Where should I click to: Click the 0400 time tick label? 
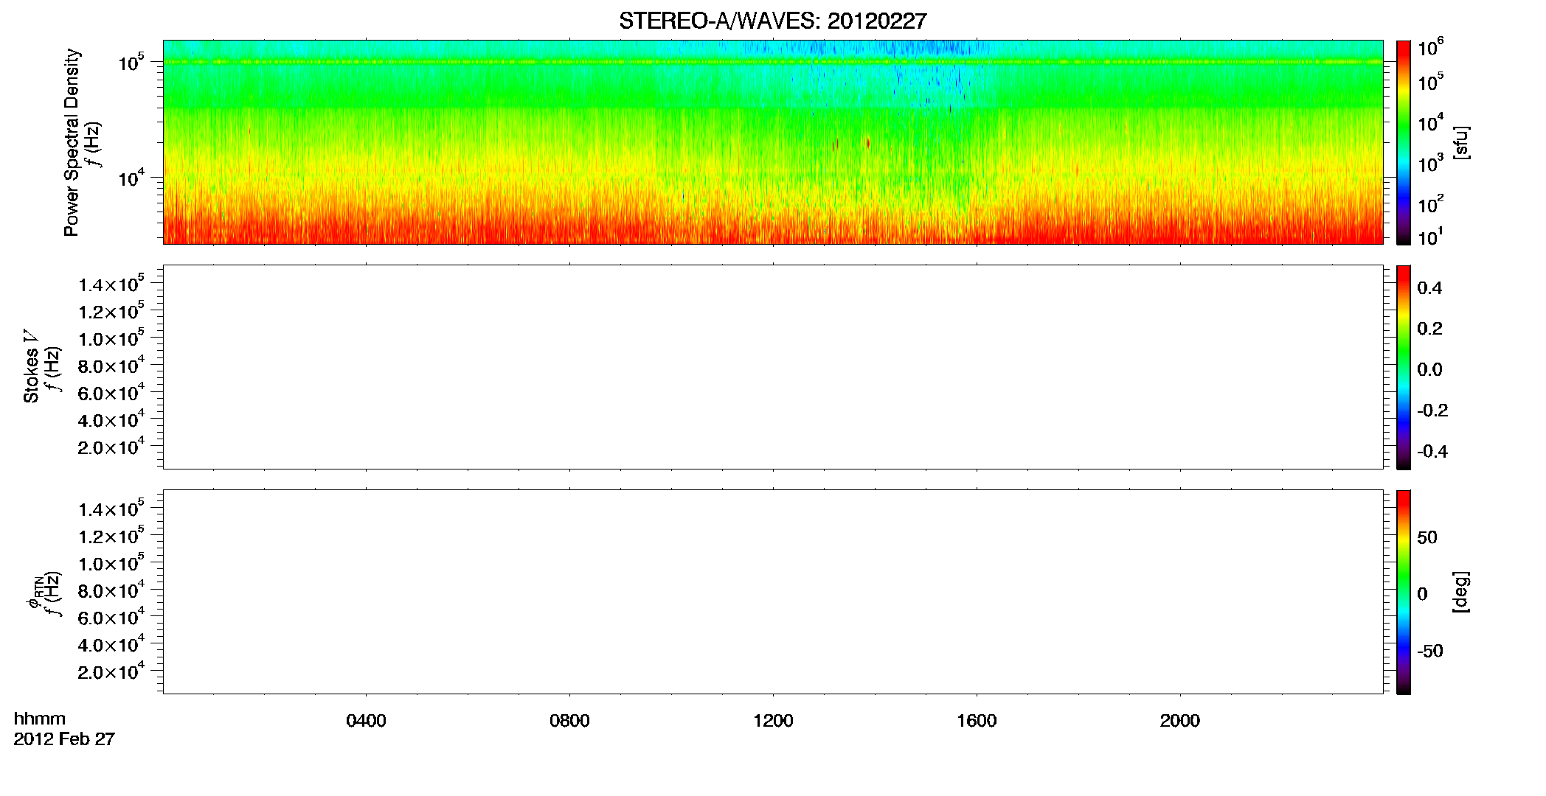366,721
